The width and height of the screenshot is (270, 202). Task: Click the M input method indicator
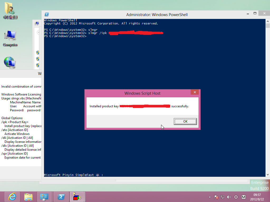click(x=243, y=197)
